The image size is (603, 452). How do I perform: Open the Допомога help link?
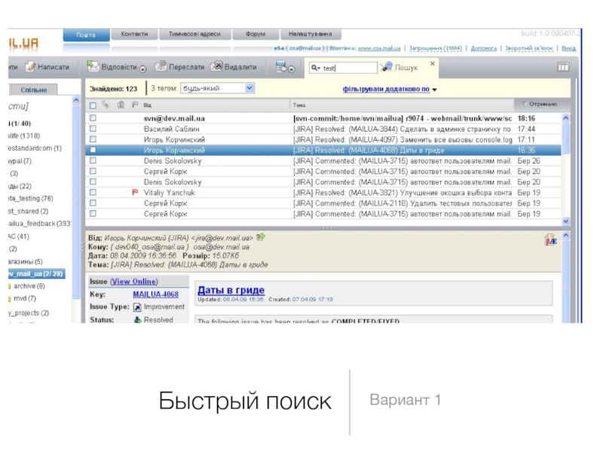484,48
